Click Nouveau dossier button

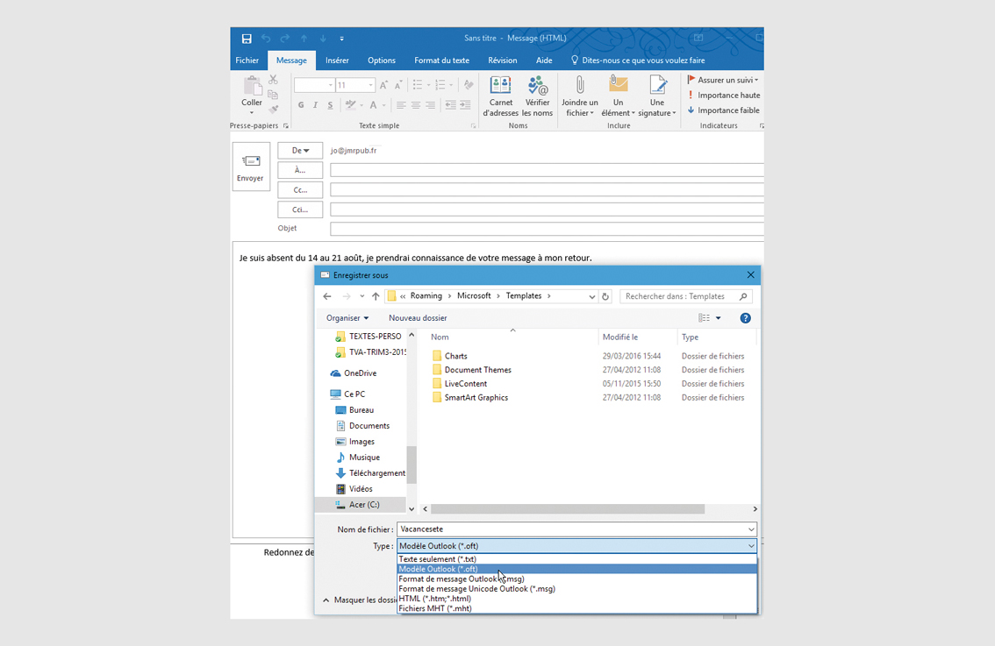pyautogui.click(x=418, y=318)
